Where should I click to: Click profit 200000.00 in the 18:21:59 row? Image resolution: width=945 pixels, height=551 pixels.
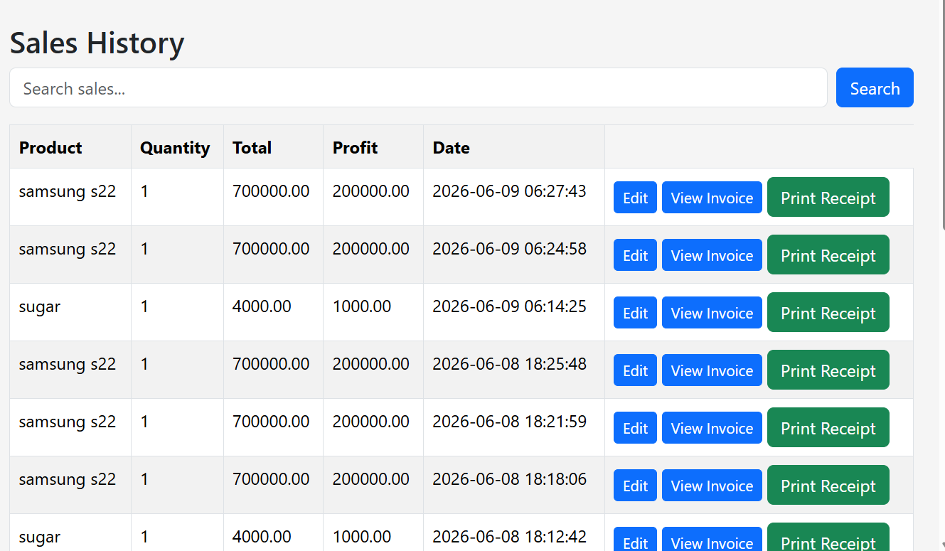[371, 422]
